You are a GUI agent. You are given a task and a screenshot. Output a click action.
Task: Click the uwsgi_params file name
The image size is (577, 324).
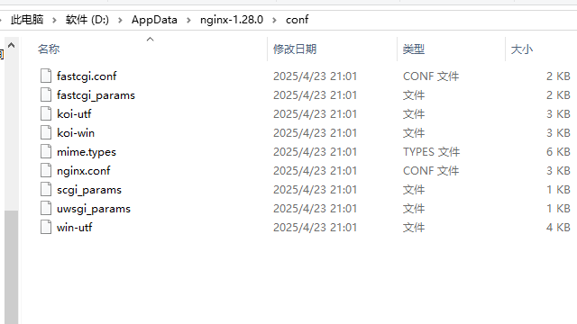94,209
